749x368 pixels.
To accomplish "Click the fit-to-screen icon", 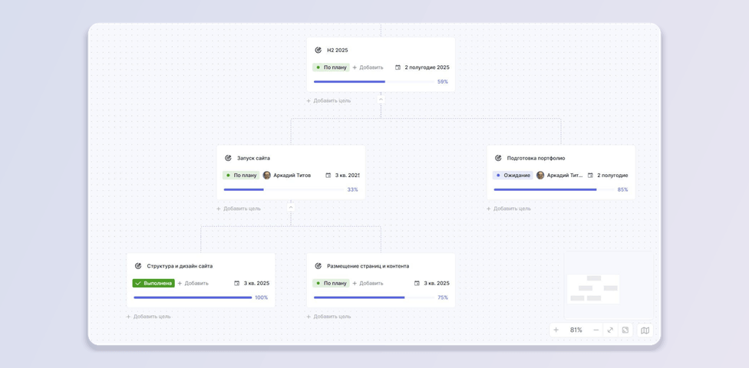I will pos(625,330).
